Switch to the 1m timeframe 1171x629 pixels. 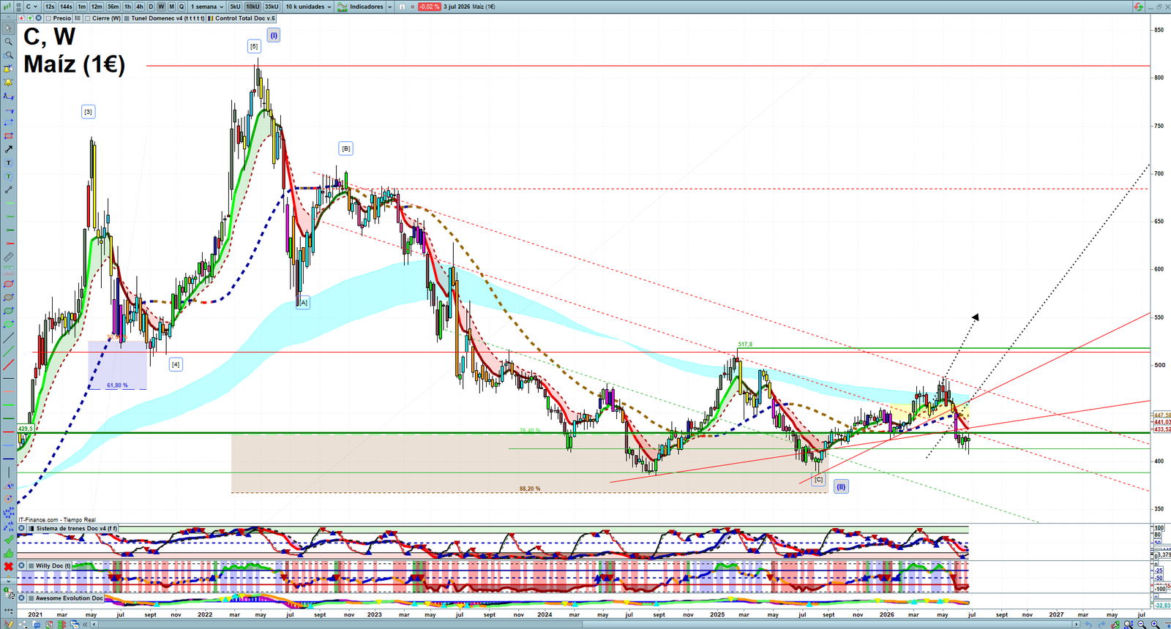pos(81,7)
